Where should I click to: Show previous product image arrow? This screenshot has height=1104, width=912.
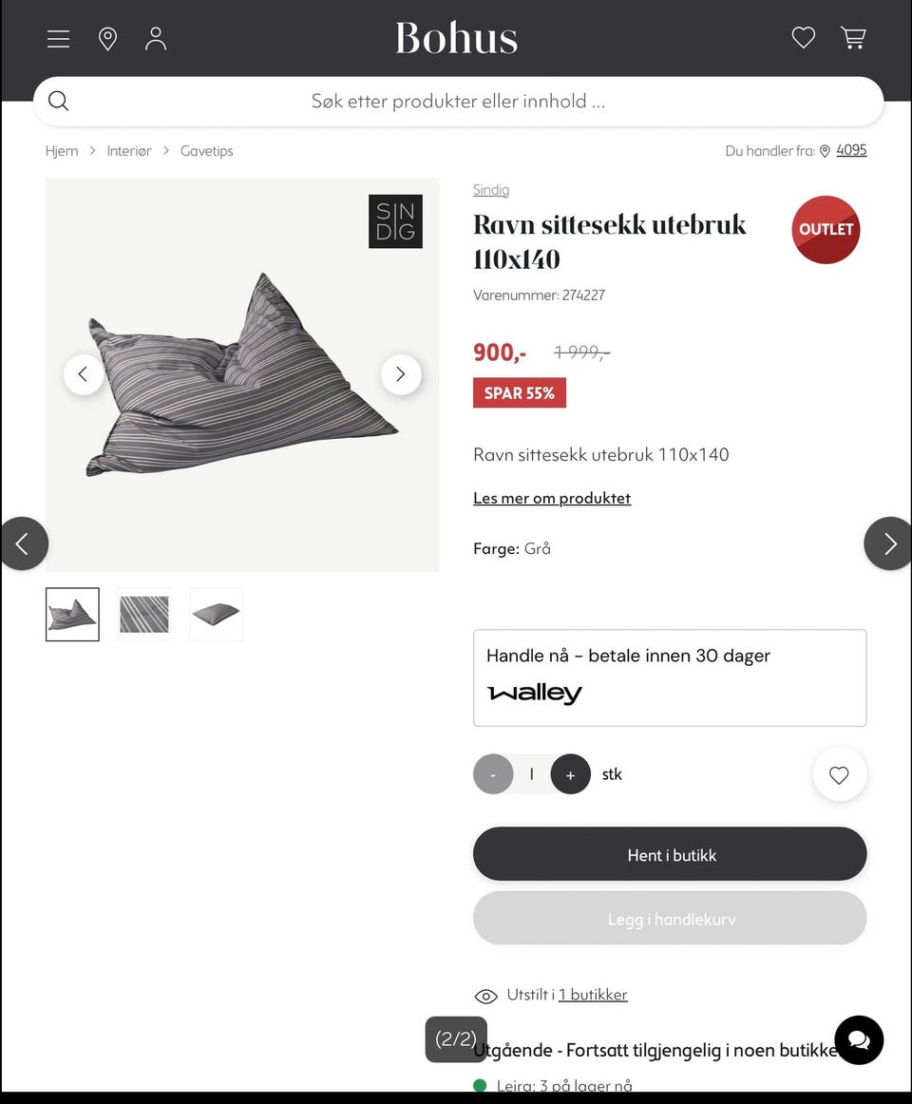point(83,374)
